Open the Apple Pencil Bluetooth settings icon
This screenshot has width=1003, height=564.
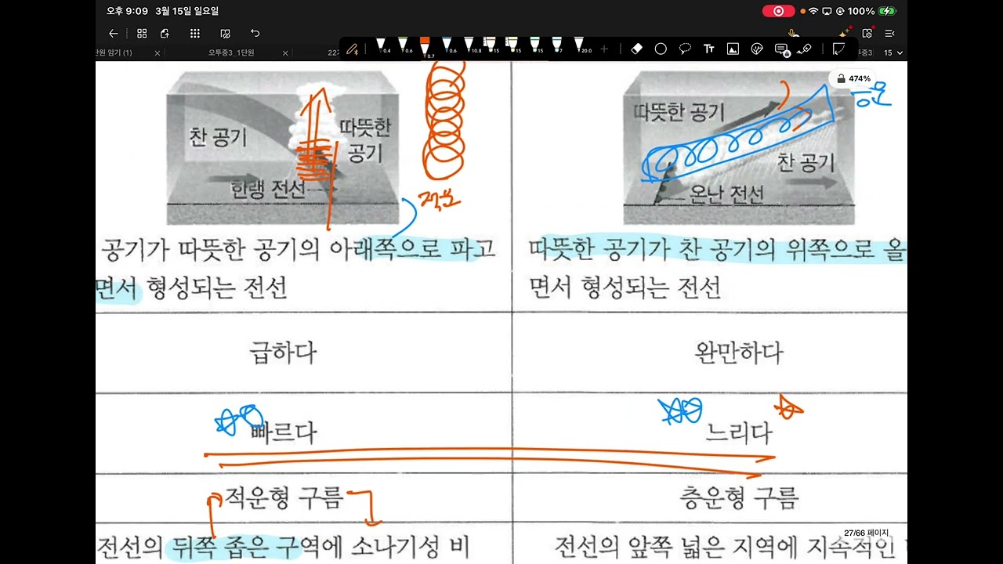coord(352,49)
